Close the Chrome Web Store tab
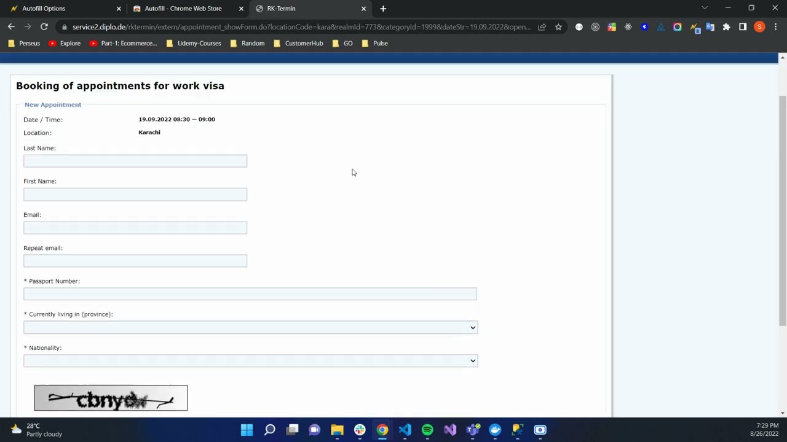The height and width of the screenshot is (442, 787). [241, 9]
